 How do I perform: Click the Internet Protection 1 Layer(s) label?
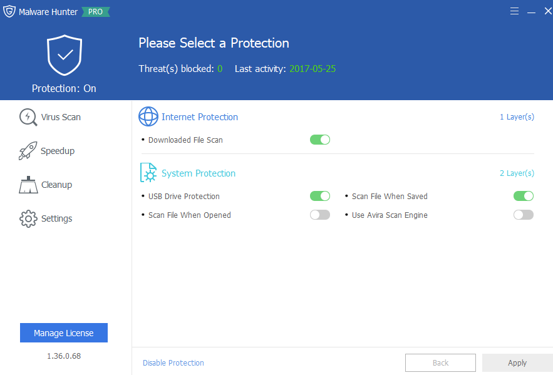[x=517, y=117]
